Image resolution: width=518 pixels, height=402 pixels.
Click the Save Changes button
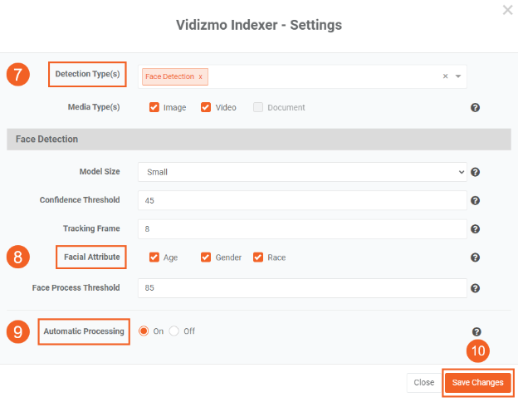pyautogui.click(x=477, y=383)
